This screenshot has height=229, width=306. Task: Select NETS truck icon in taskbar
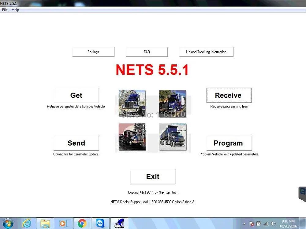tap(119, 224)
